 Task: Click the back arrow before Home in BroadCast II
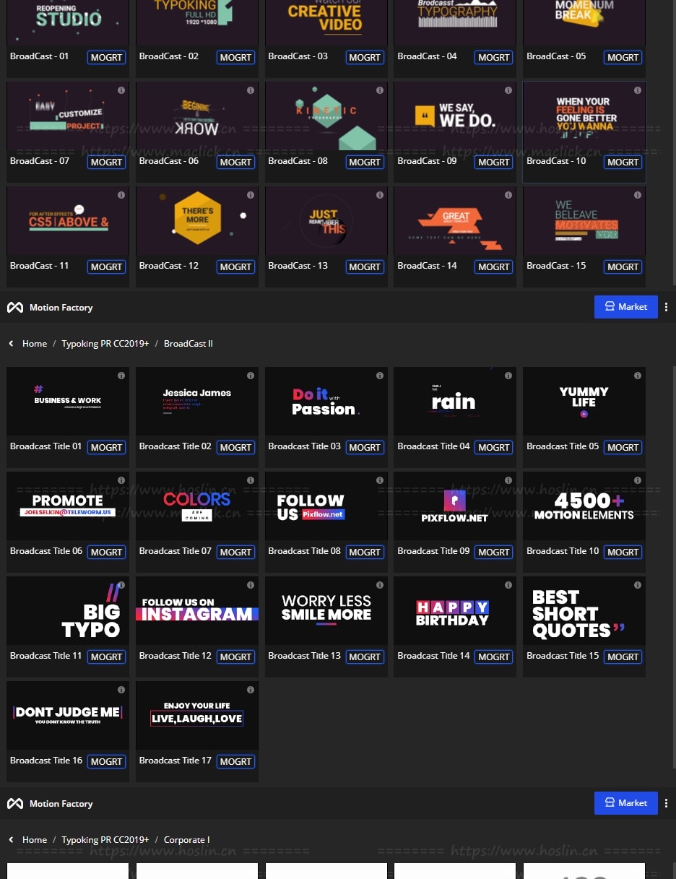click(11, 344)
